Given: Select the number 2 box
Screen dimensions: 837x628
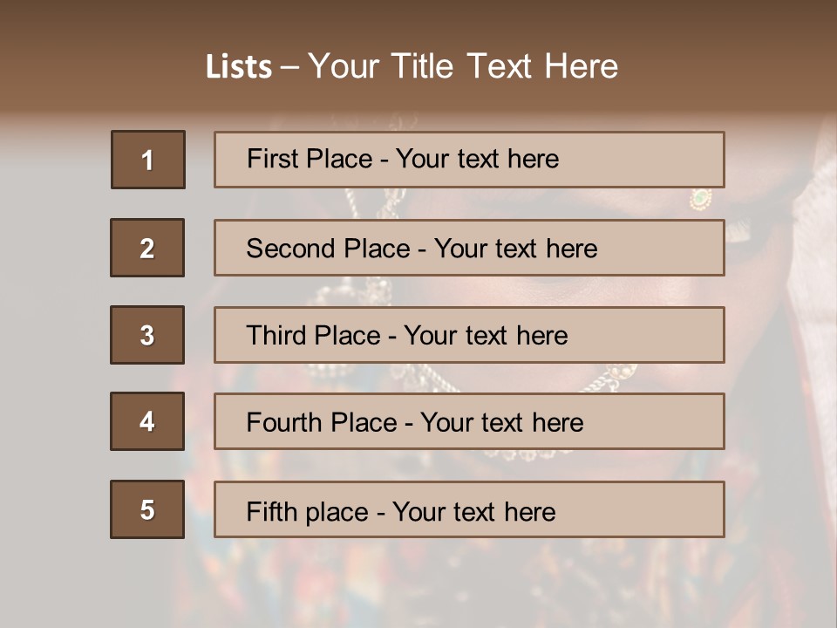Looking at the screenshot, I should pos(147,248).
